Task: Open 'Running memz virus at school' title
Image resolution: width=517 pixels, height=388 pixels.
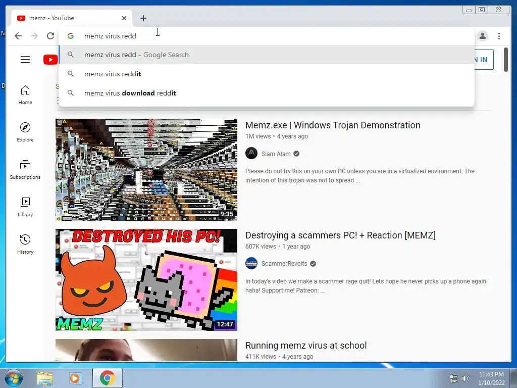Action: point(306,346)
